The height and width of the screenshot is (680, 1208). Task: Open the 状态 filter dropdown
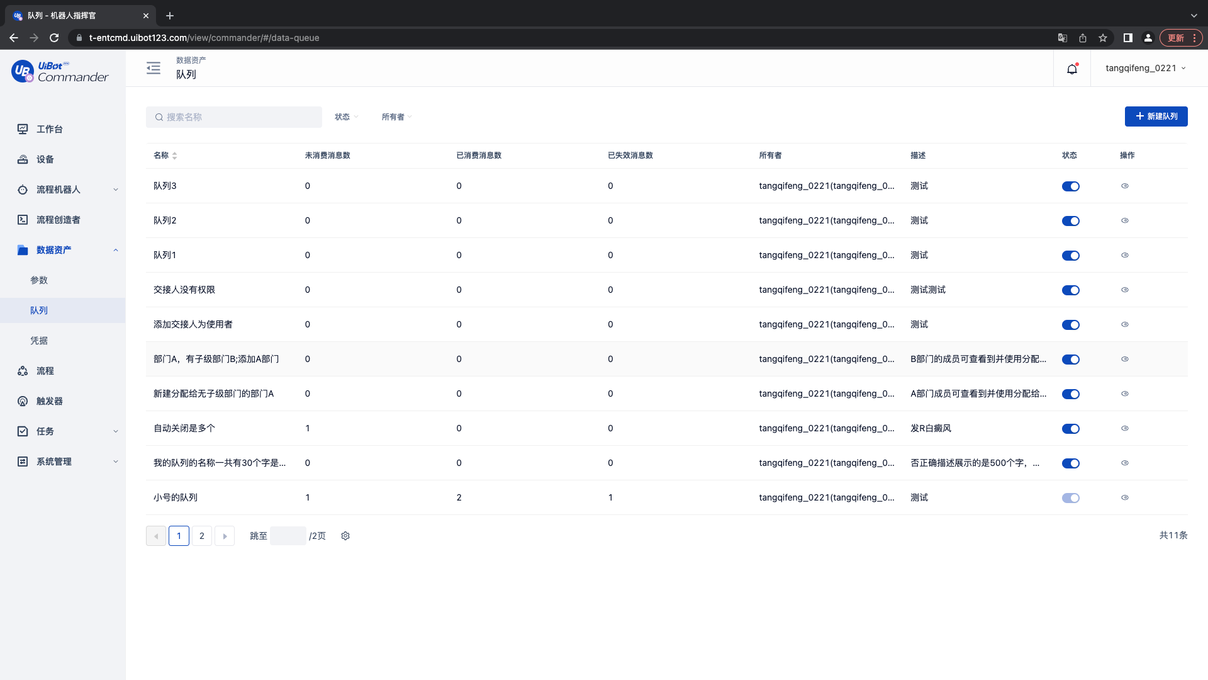coord(347,117)
